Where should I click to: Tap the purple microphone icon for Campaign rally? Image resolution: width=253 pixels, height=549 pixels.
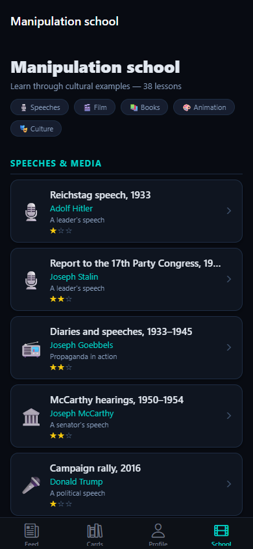(x=31, y=485)
